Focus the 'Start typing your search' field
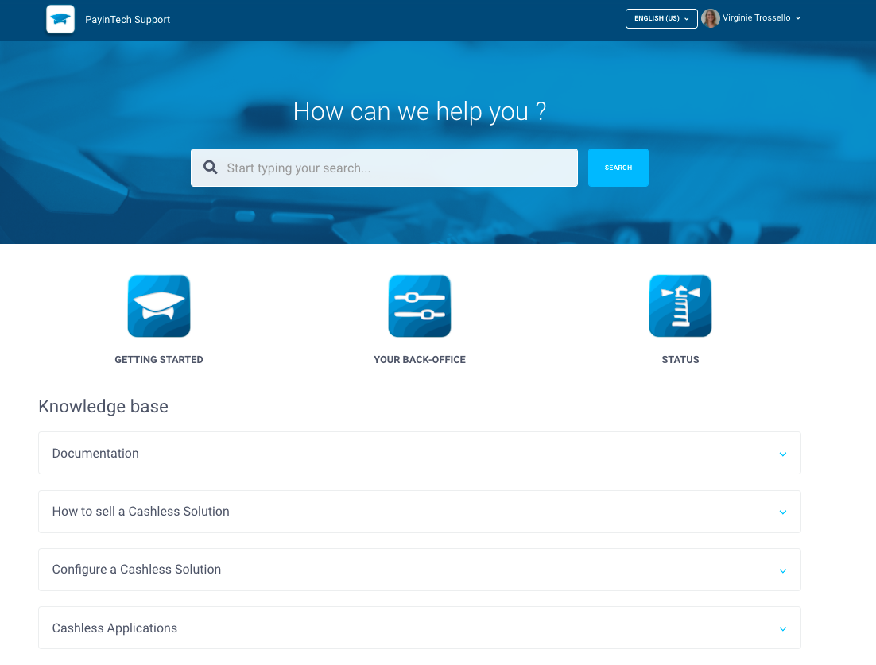 pos(385,168)
